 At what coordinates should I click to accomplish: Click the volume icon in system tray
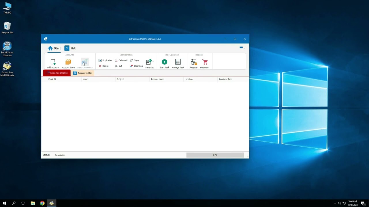point(339,203)
